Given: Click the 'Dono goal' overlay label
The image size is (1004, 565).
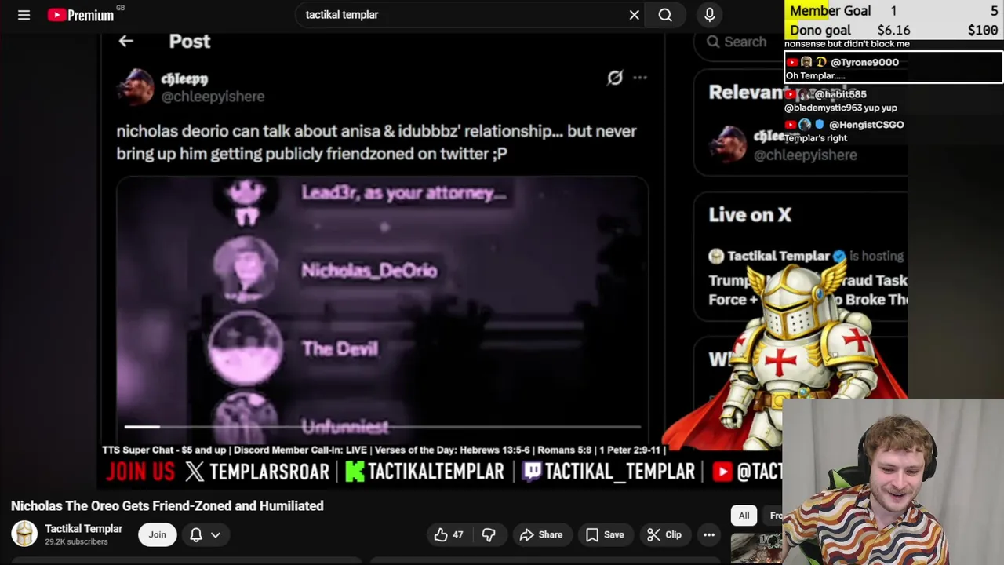Looking at the screenshot, I should click(x=820, y=31).
